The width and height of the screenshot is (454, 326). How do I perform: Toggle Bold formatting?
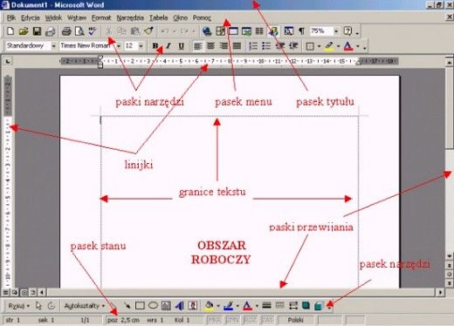[x=155, y=46]
